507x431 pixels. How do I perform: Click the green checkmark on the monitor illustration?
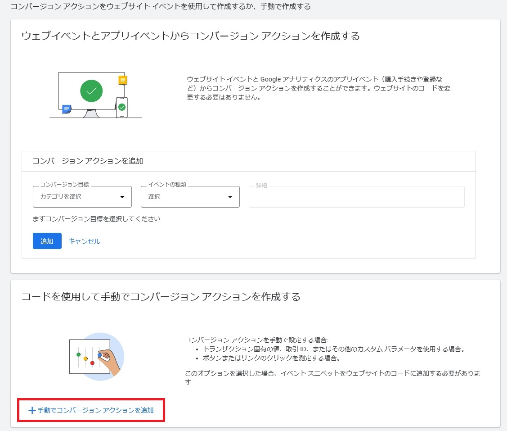91,91
